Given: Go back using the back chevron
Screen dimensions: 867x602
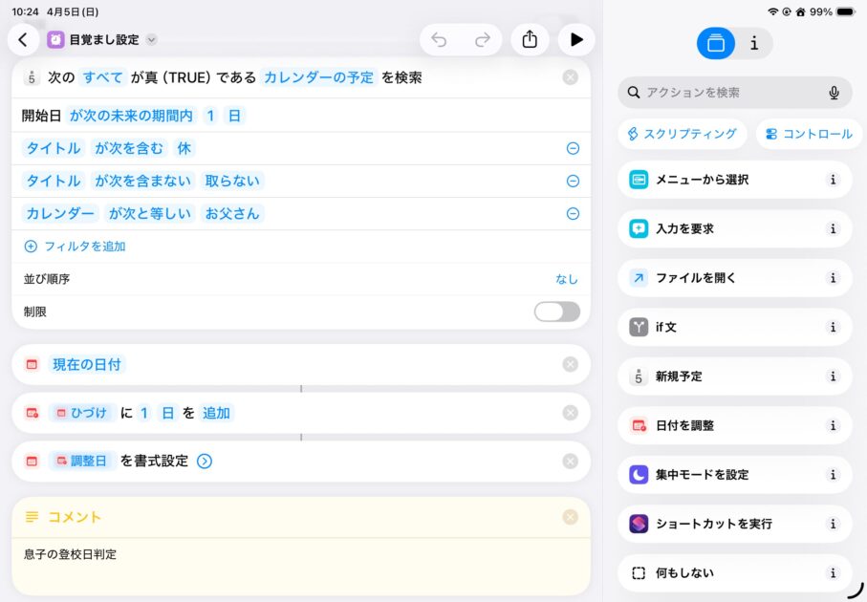Looking at the screenshot, I should (23, 39).
